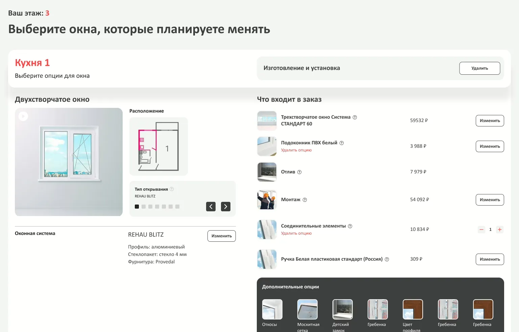Open the help icon beside Соединительные элементы
The height and width of the screenshot is (332, 519).
tap(350, 226)
